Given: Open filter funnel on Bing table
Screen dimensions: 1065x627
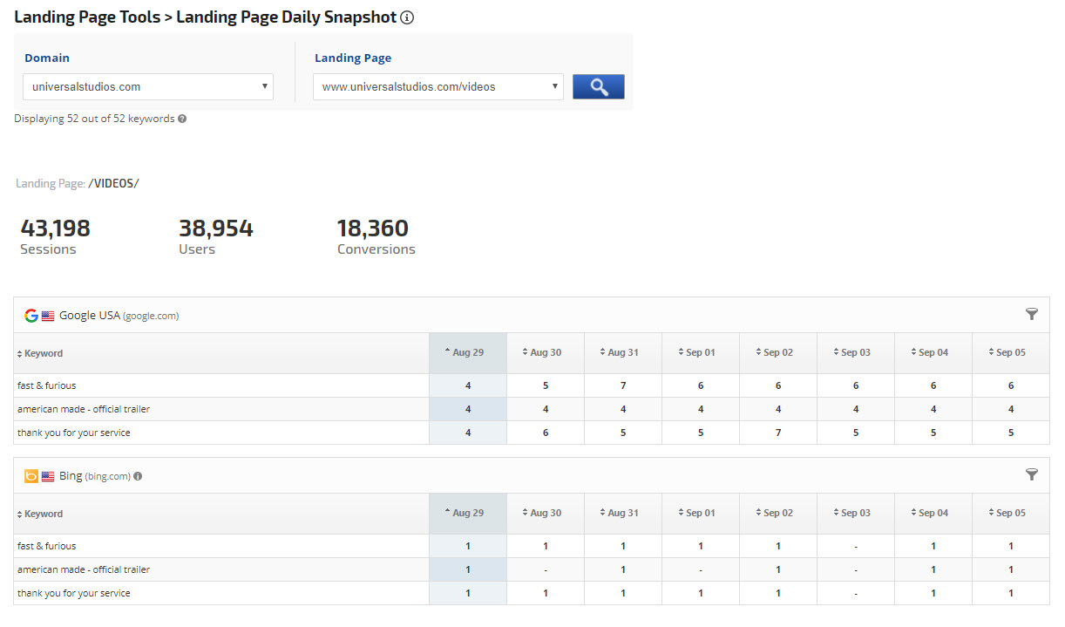Looking at the screenshot, I should click(x=1031, y=475).
